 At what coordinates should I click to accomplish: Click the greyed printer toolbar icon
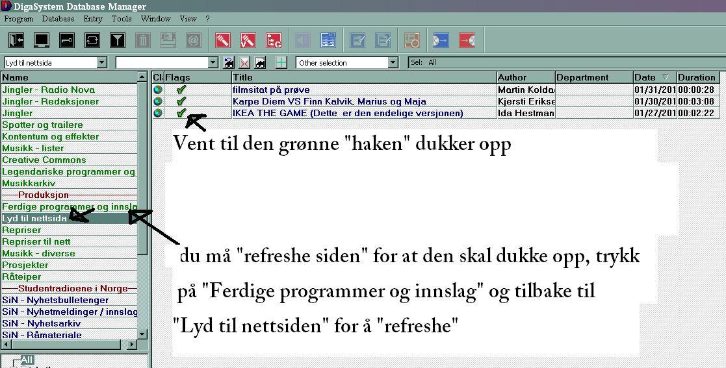coord(168,40)
